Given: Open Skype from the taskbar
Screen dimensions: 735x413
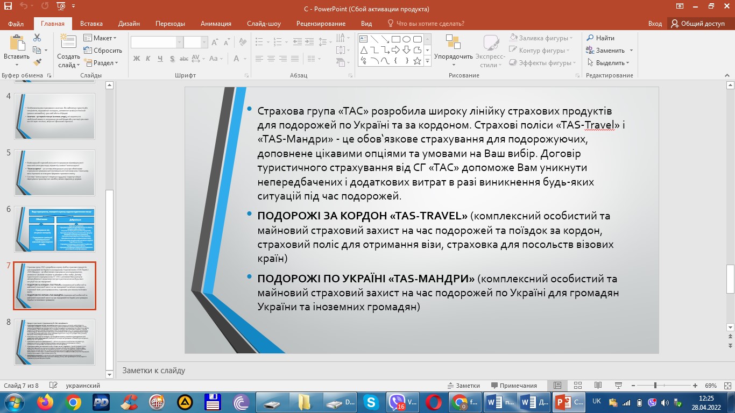Looking at the screenshot, I should point(371,402).
